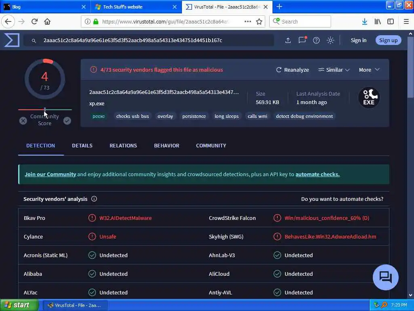Click info icon beside Security vendors' analysis
The image size is (414, 311).
pos(94,199)
